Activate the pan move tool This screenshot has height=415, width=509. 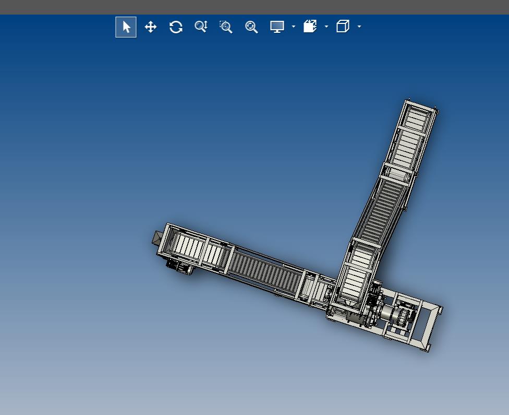click(151, 27)
